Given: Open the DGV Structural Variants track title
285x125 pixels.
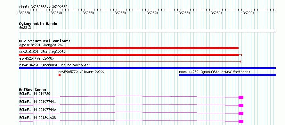Looking at the screenshot, I should click(x=45, y=41).
